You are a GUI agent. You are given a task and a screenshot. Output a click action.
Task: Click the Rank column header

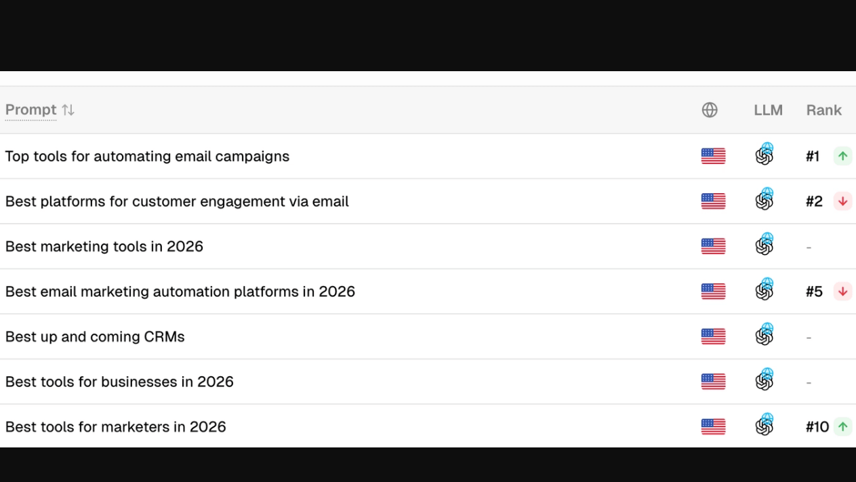coord(823,109)
